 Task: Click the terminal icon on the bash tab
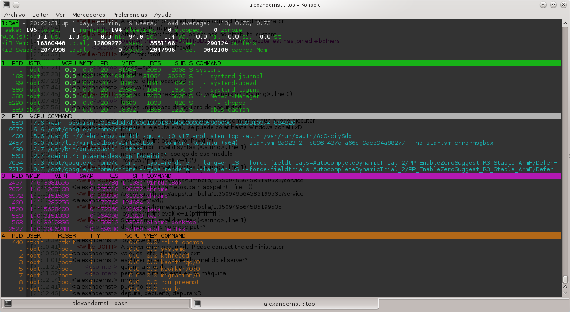point(8,304)
